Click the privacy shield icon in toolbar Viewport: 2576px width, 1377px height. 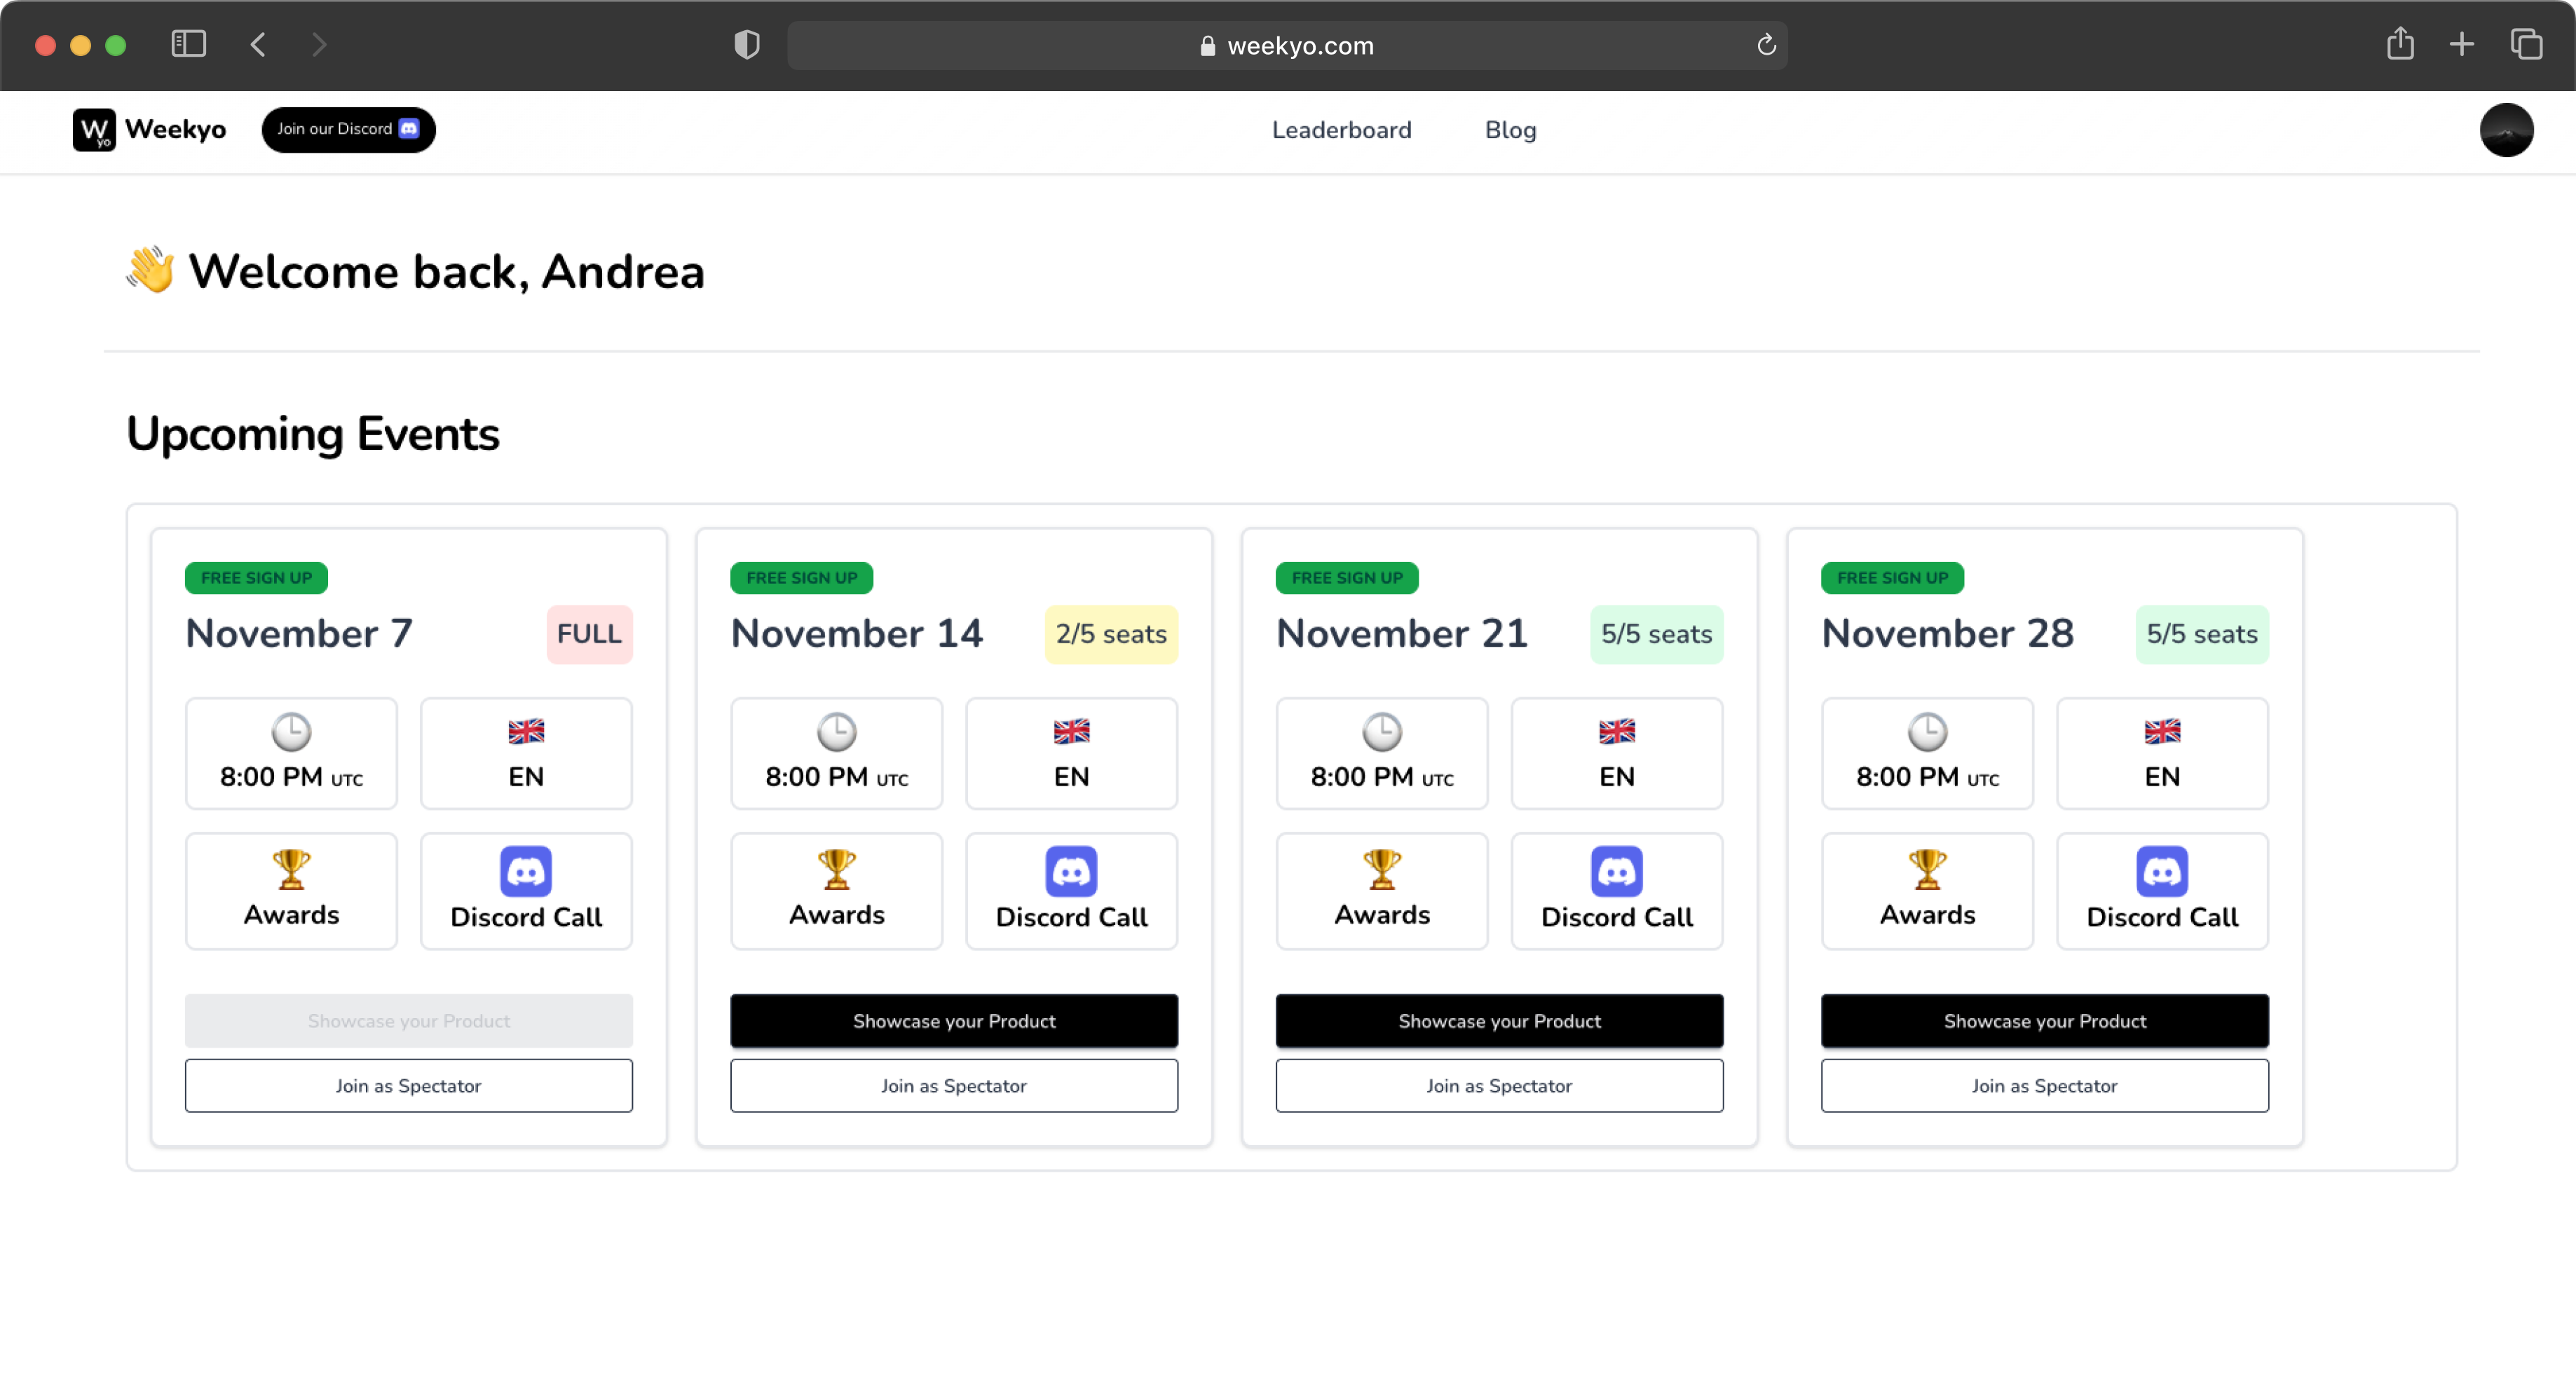click(746, 45)
